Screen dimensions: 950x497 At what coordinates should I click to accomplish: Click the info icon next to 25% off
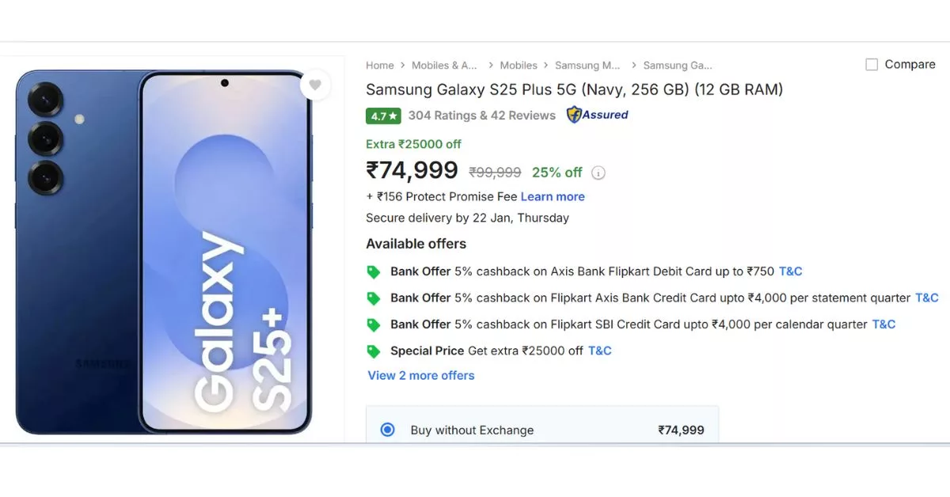599,173
